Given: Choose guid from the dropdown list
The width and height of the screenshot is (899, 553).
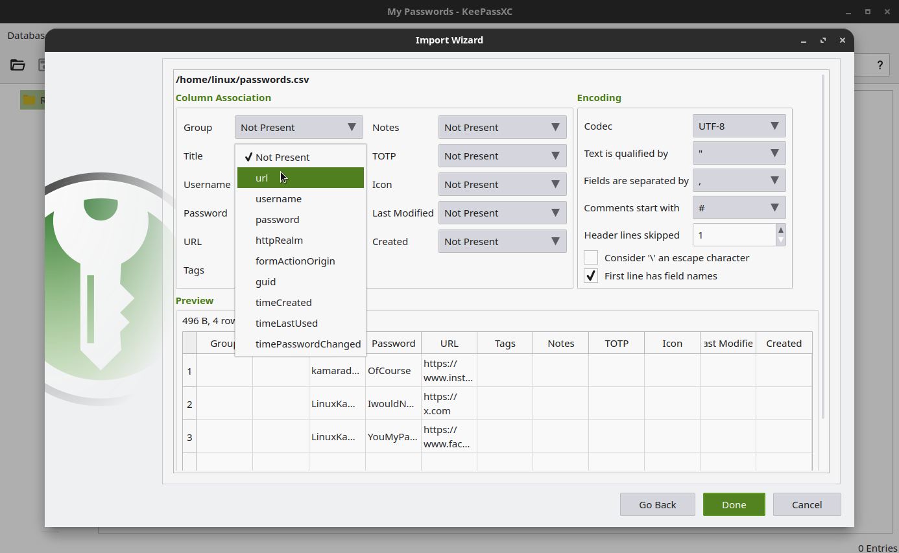Looking at the screenshot, I should point(300,281).
